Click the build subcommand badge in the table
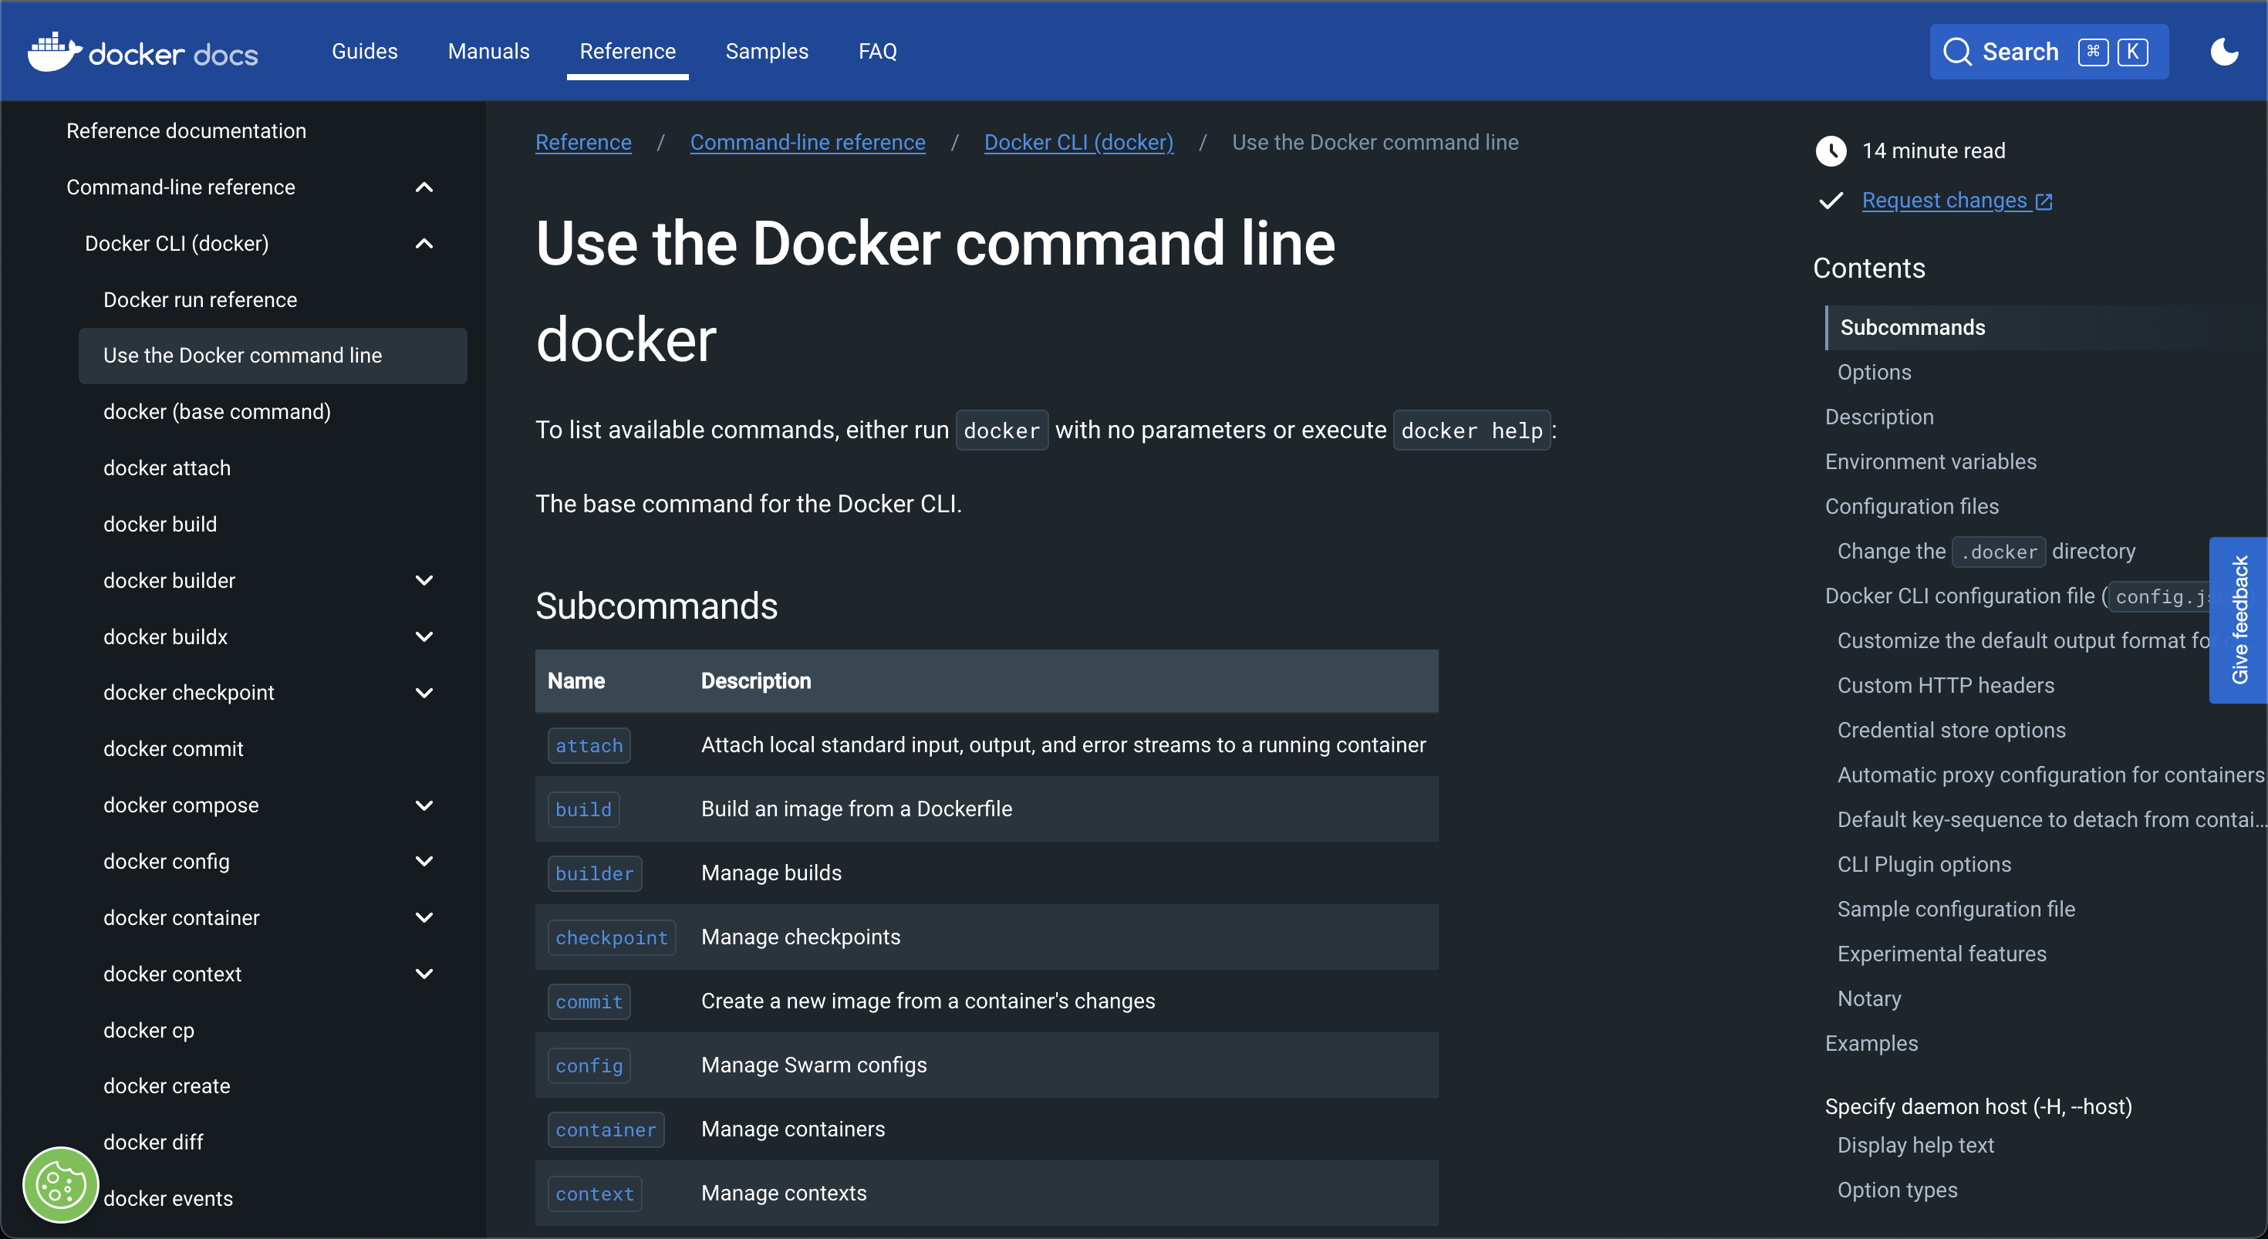 (583, 809)
